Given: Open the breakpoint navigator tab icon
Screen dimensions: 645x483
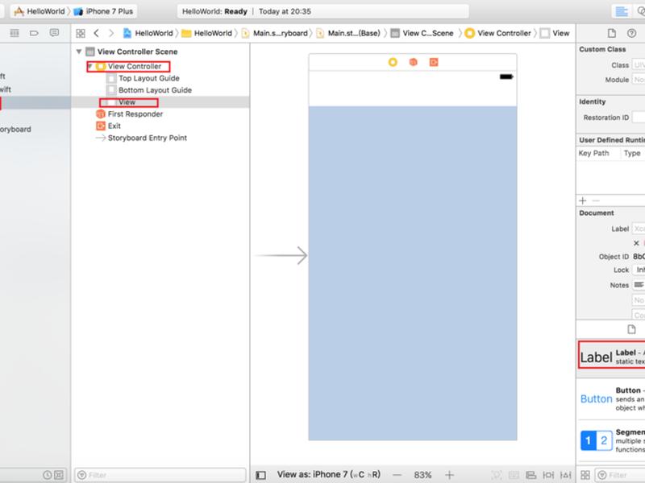Looking at the screenshot, I should point(34,33).
